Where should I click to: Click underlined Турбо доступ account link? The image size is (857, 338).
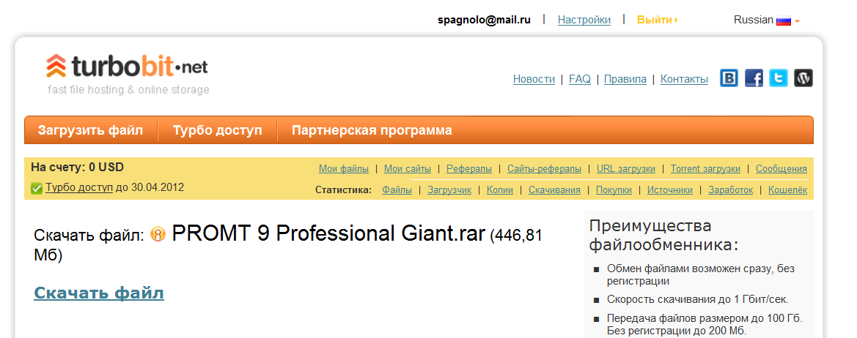coord(79,187)
